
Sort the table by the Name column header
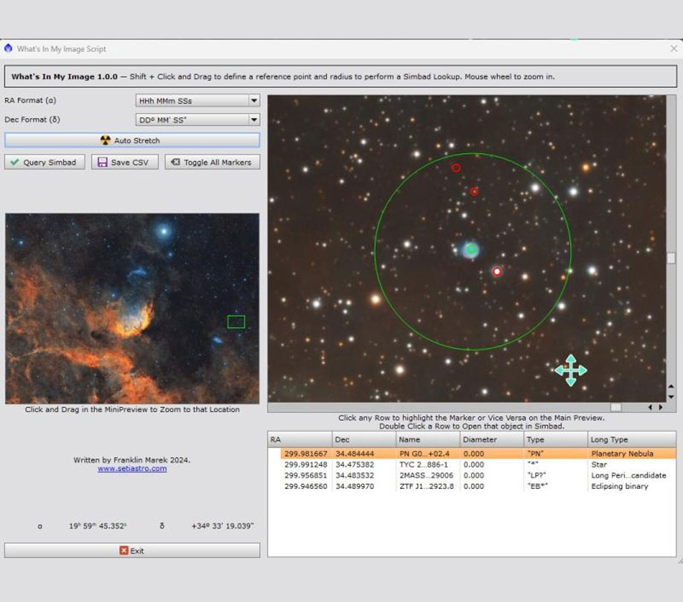(401, 439)
